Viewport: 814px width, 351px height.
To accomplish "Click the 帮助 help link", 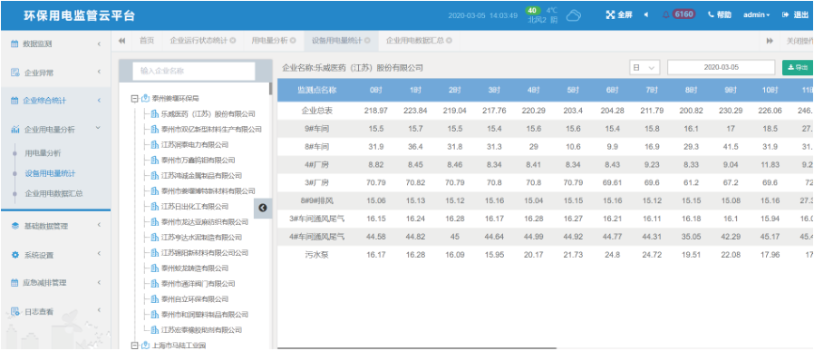I will click(723, 15).
